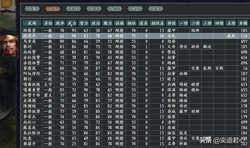Click the 怒發 skill cell
This screenshot has width=250, height=148.
click(171, 42)
